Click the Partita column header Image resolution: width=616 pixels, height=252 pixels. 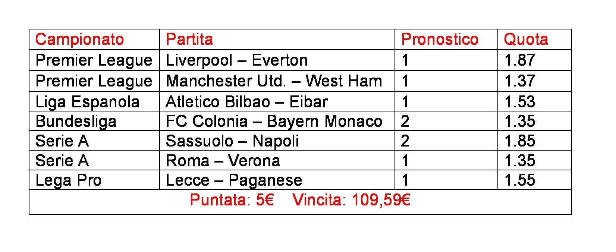click(189, 40)
